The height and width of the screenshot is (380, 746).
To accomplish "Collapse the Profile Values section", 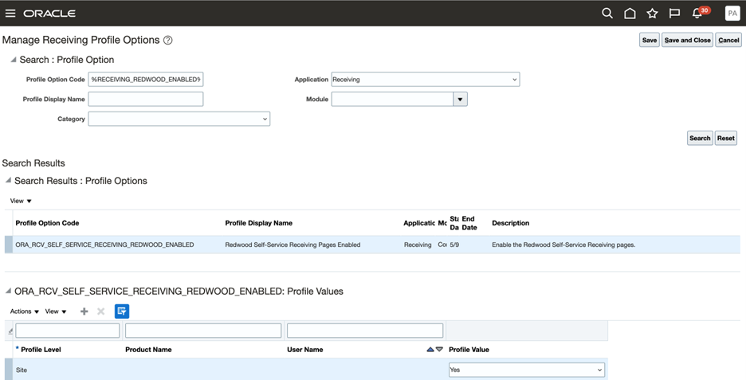I will [8, 291].
